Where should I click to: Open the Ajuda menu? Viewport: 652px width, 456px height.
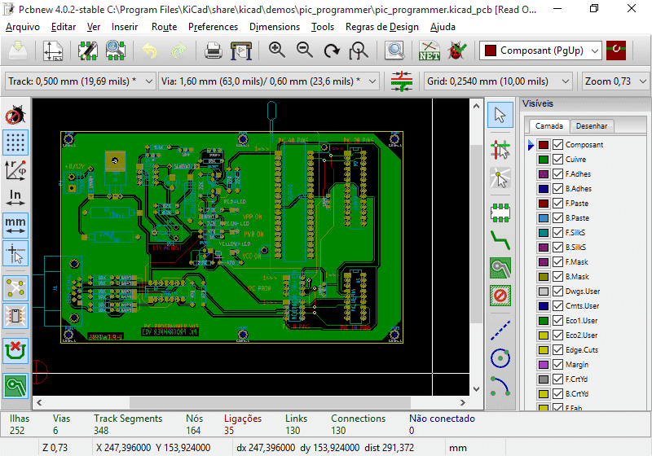[x=443, y=26]
